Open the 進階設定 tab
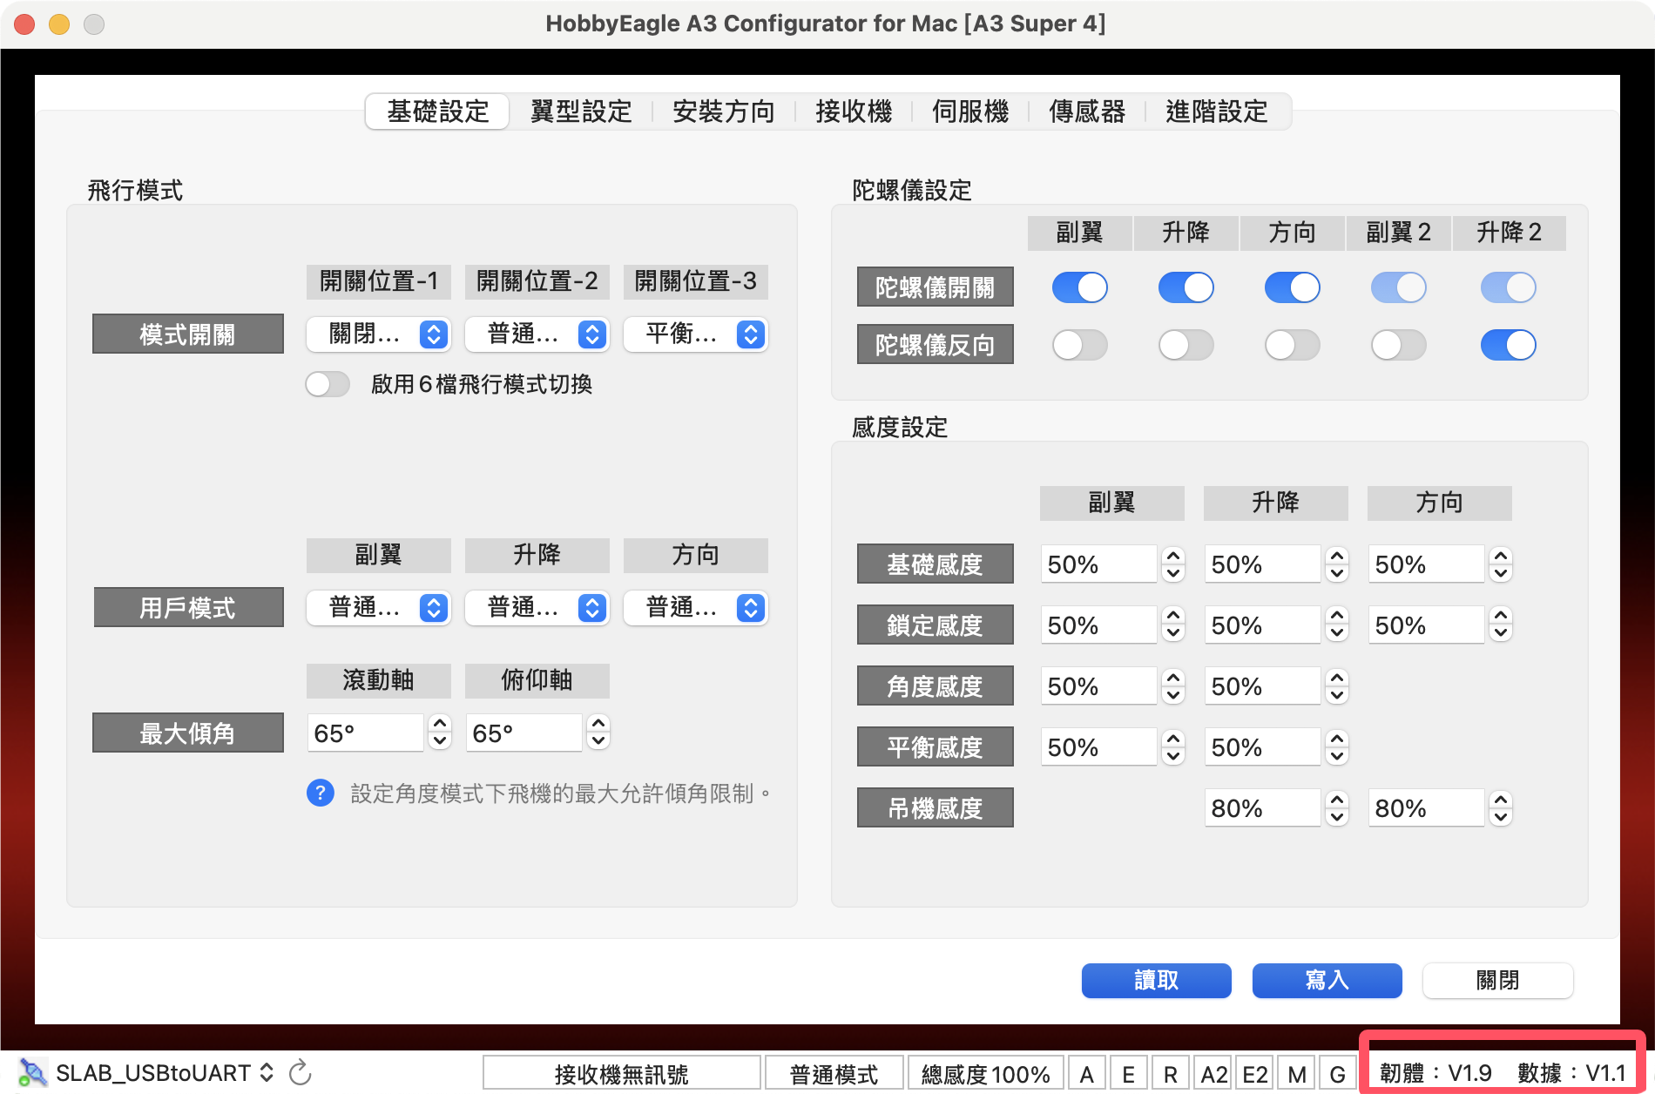The height and width of the screenshot is (1094, 1655). coord(1216,111)
